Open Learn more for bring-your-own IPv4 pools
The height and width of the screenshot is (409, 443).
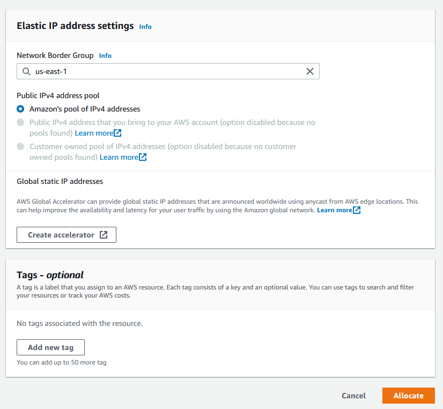click(94, 133)
